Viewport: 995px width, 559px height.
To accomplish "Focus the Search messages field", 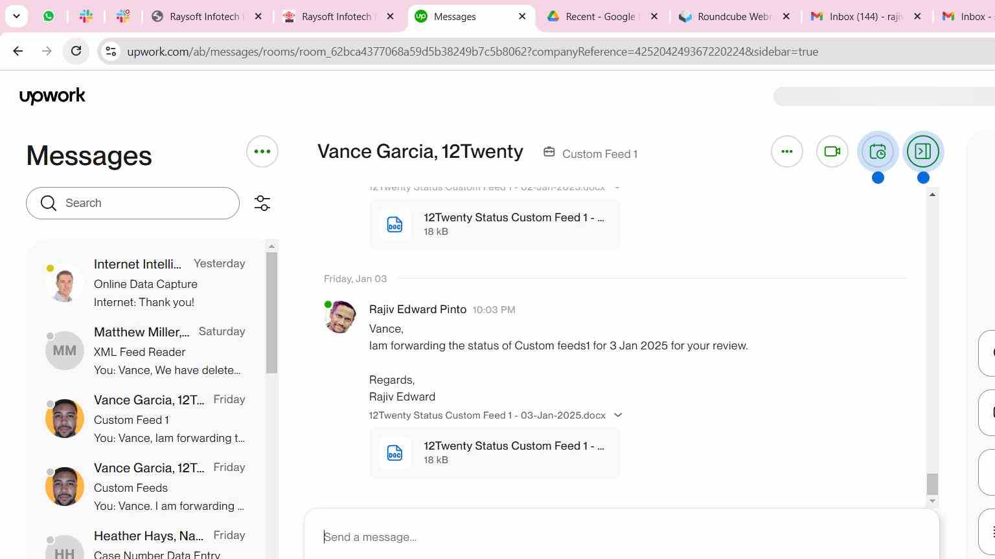I will [x=133, y=203].
